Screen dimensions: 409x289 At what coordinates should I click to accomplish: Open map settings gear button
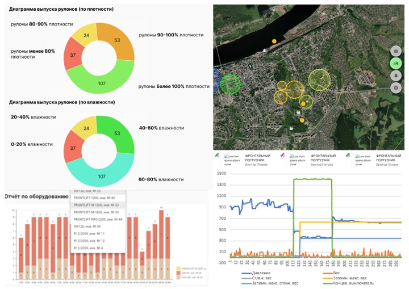tap(396, 88)
